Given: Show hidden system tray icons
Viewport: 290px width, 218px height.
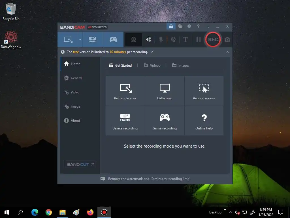Looking at the screenshot, I should [231, 212].
